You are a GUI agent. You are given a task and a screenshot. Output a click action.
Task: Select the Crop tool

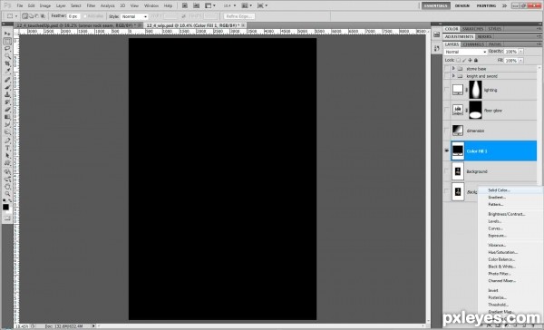pos(7,63)
